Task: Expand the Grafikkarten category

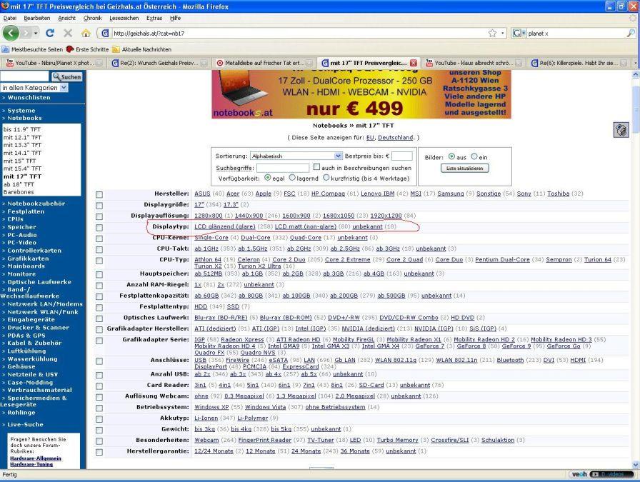Action: click(28, 258)
